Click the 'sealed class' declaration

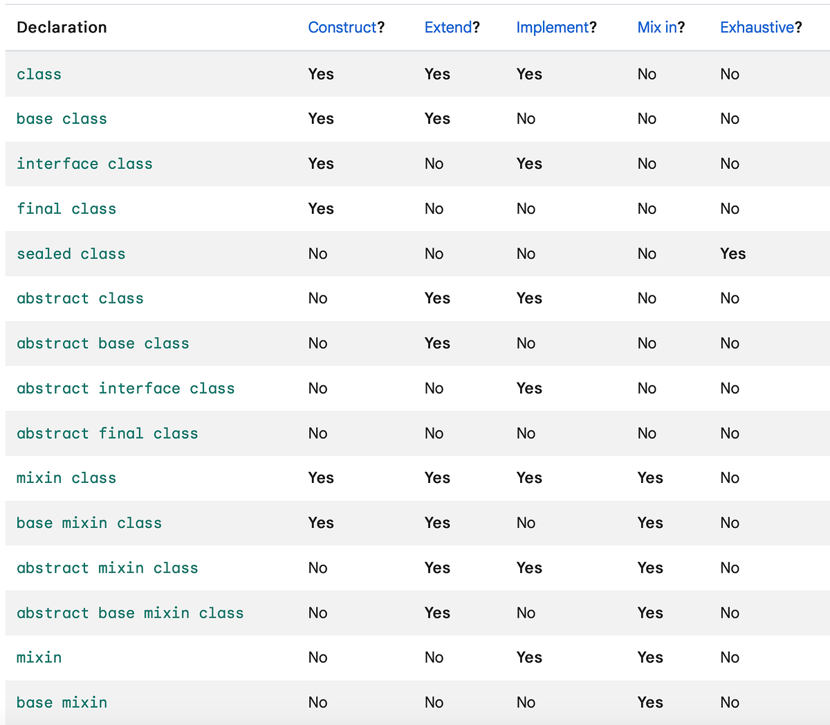71,254
